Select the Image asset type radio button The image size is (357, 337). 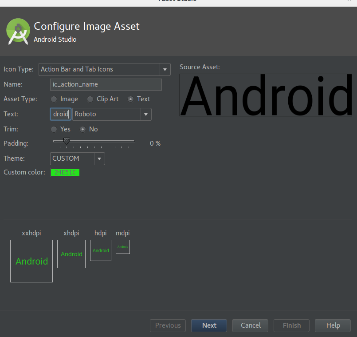point(54,99)
